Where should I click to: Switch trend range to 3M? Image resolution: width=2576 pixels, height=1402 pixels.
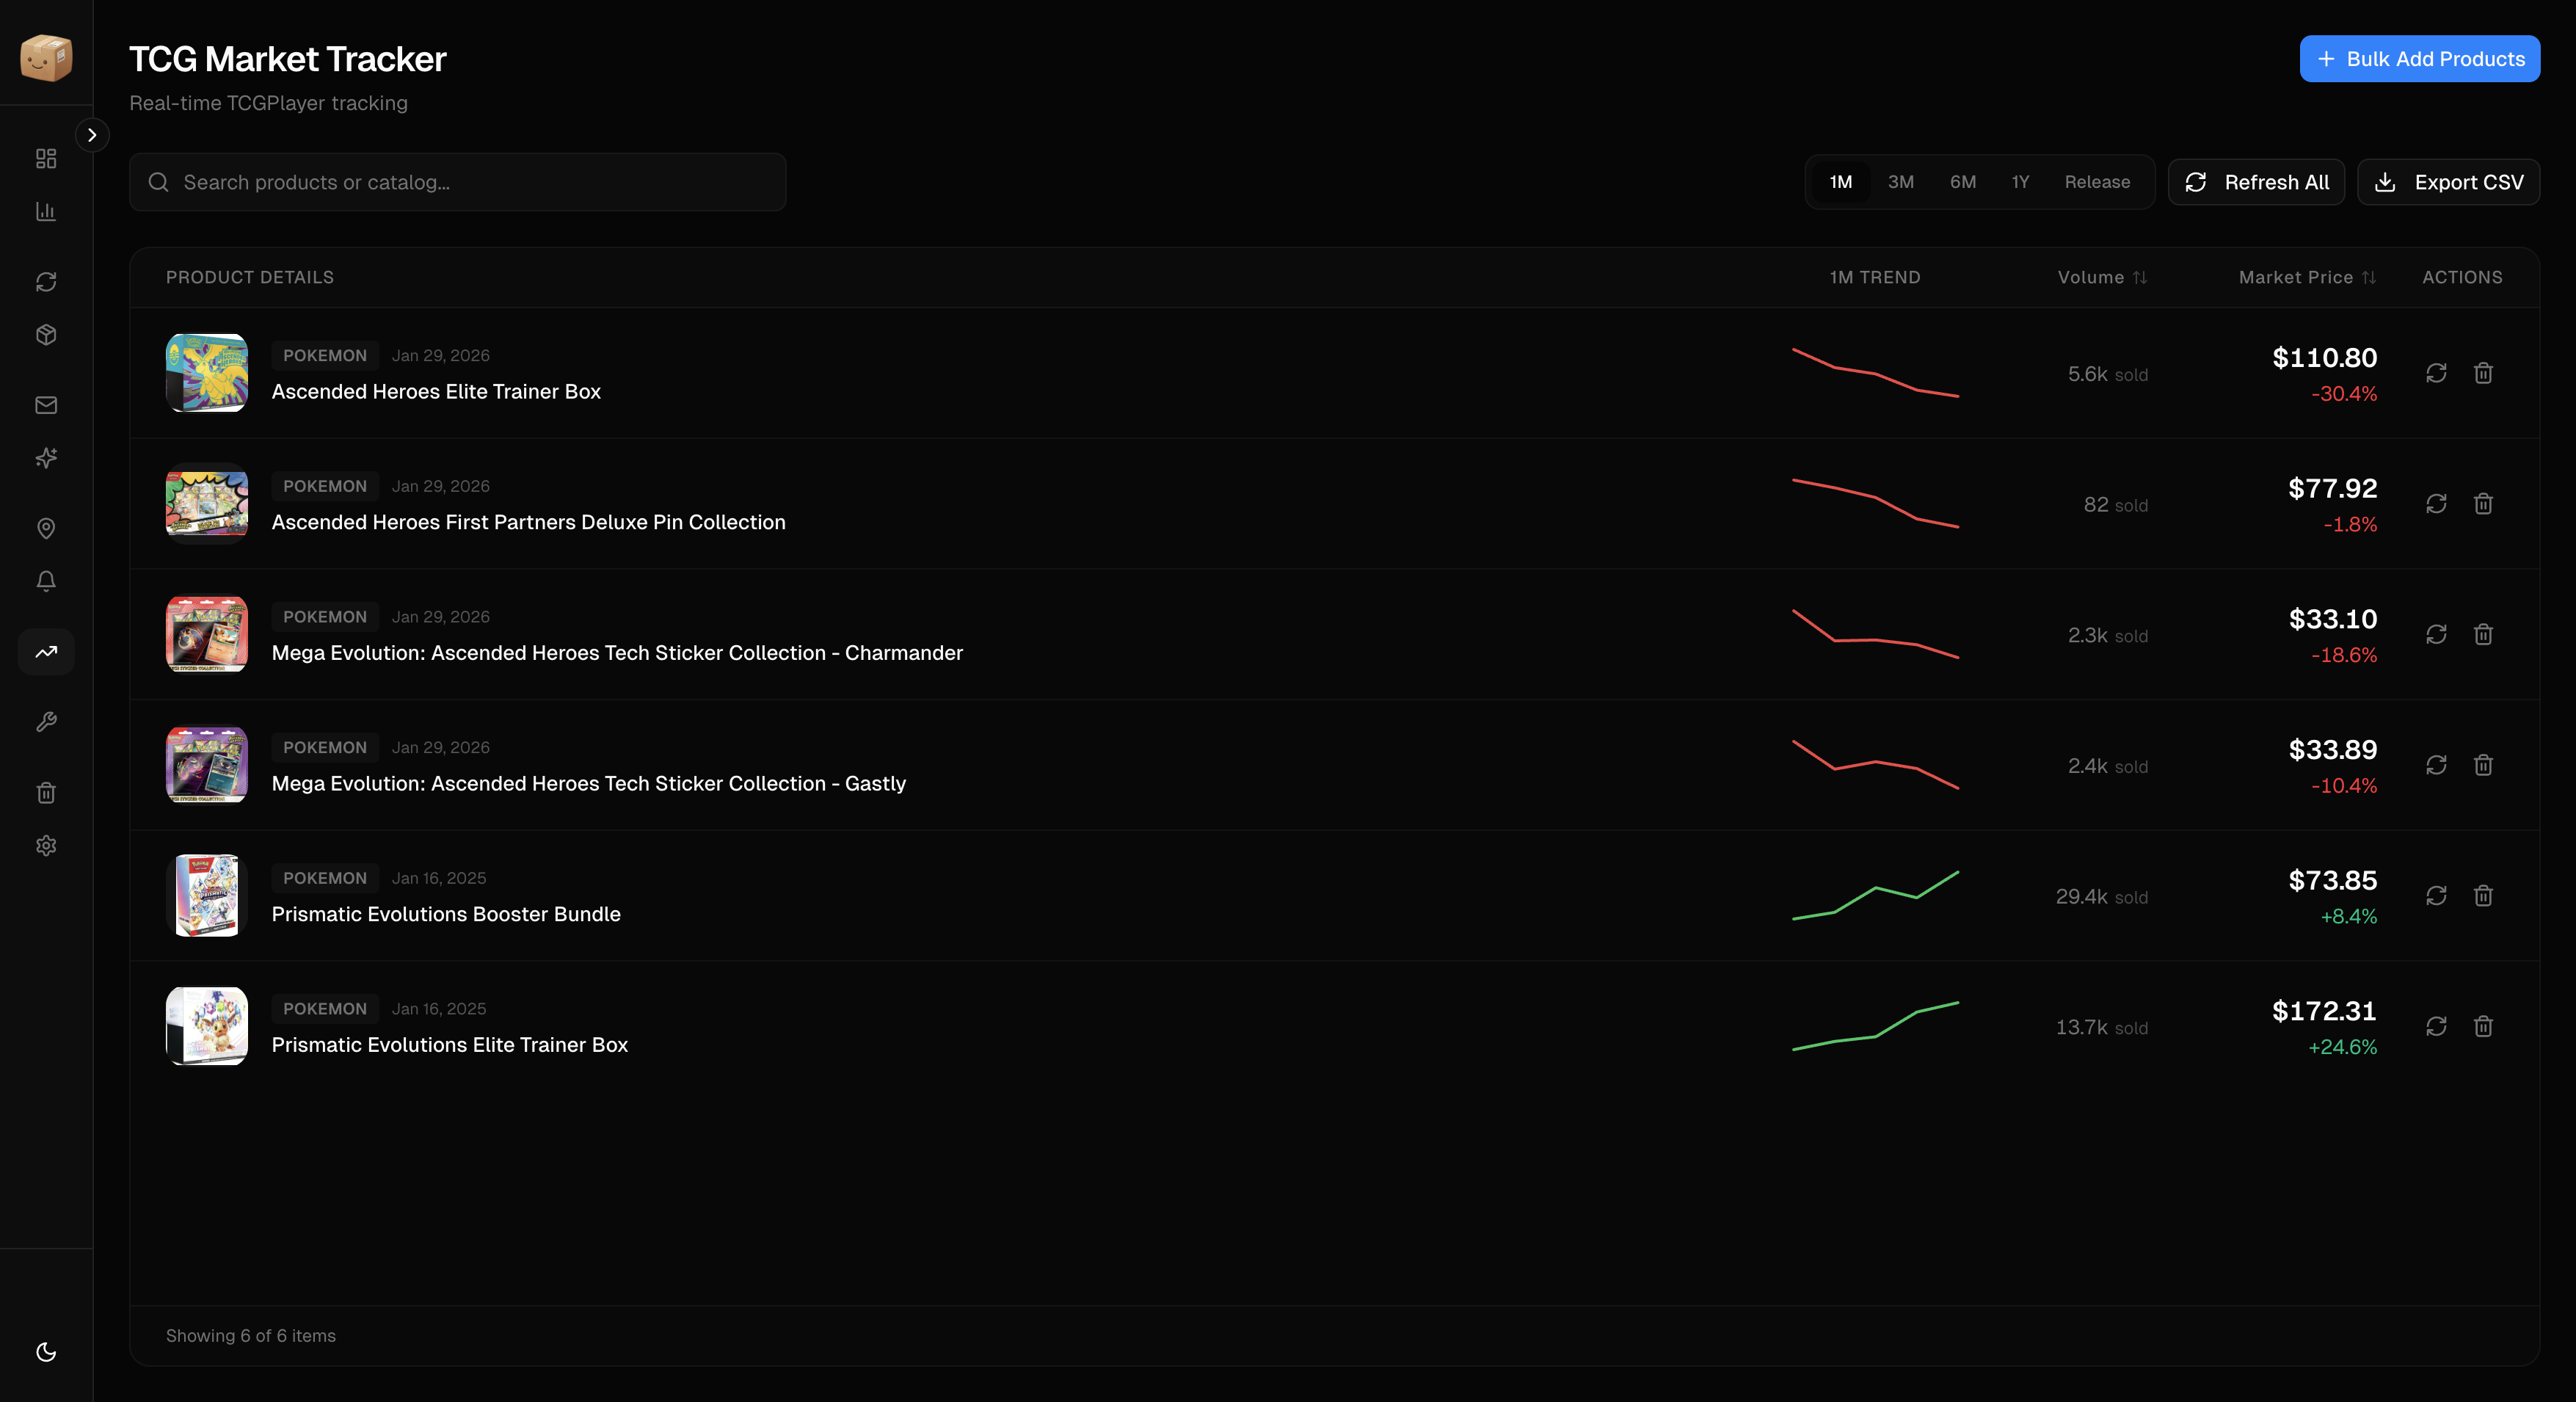coord(1900,182)
